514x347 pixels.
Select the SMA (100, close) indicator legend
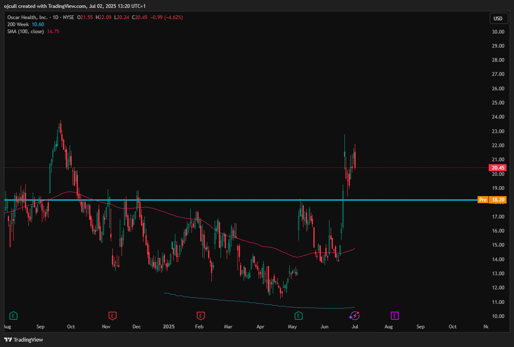(x=26, y=31)
